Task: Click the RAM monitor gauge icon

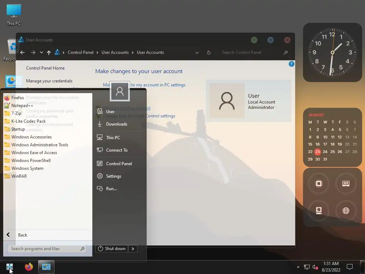Action: (x=346, y=184)
